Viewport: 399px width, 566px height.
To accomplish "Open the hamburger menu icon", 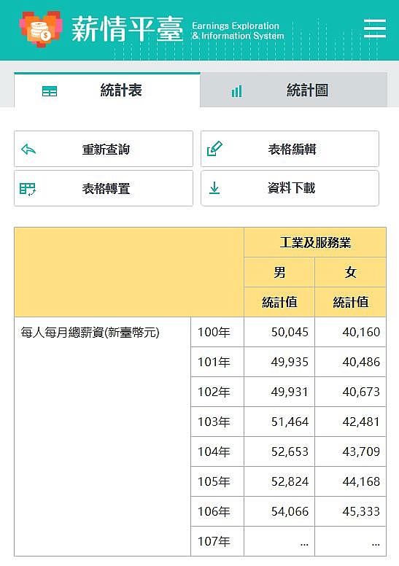I will [x=374, y=28].
